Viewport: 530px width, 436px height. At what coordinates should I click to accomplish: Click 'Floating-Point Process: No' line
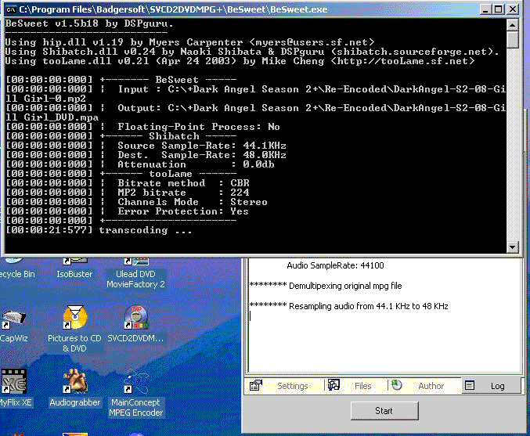198,127
